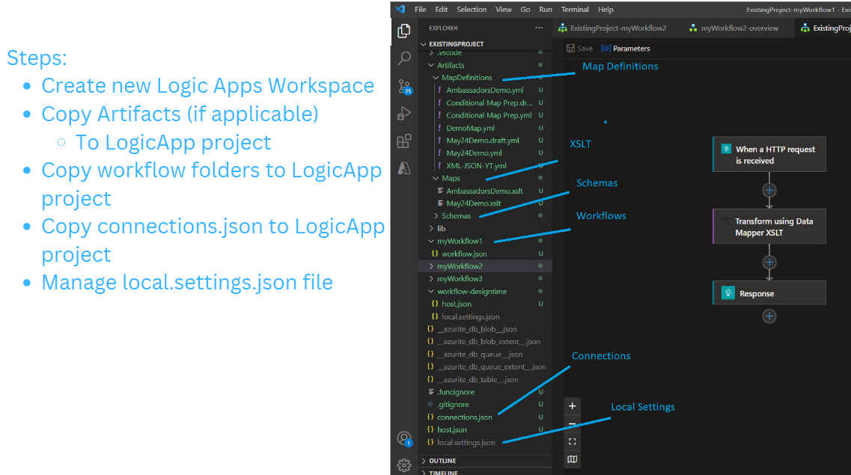Open the Edit menu

[x=442, y=9]
